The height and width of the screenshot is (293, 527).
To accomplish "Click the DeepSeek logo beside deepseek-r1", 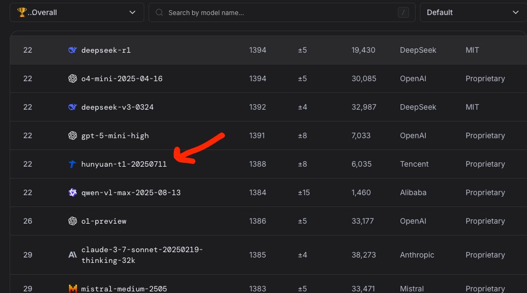I will coord(73,50).
